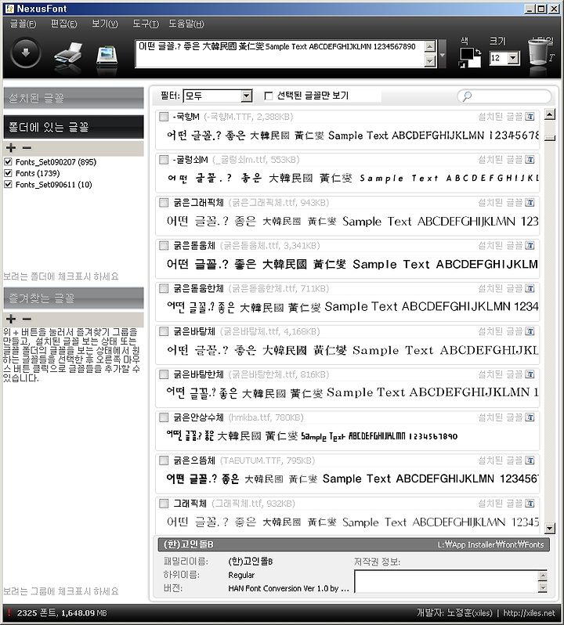Click the magnifier search icon

[467, 96]
